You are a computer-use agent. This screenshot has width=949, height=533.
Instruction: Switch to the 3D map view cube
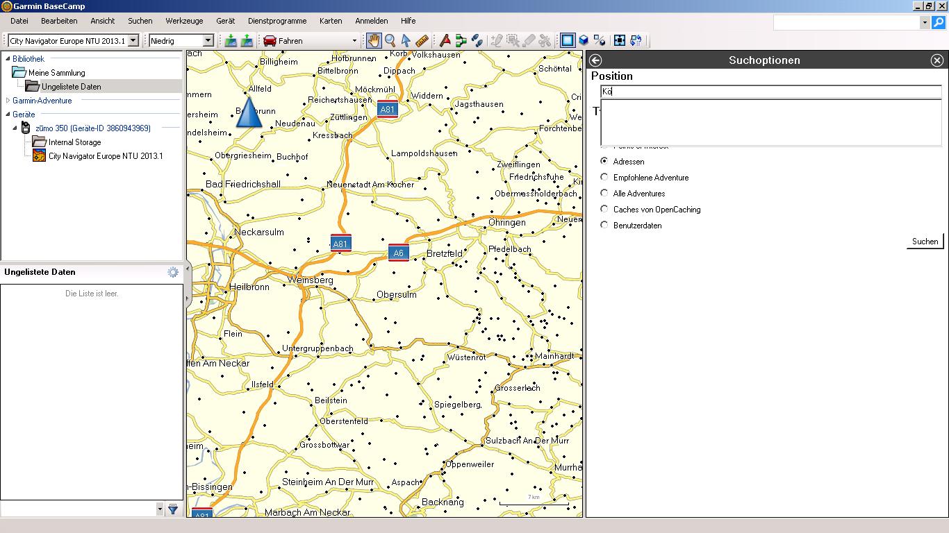(x=584, y=41)
